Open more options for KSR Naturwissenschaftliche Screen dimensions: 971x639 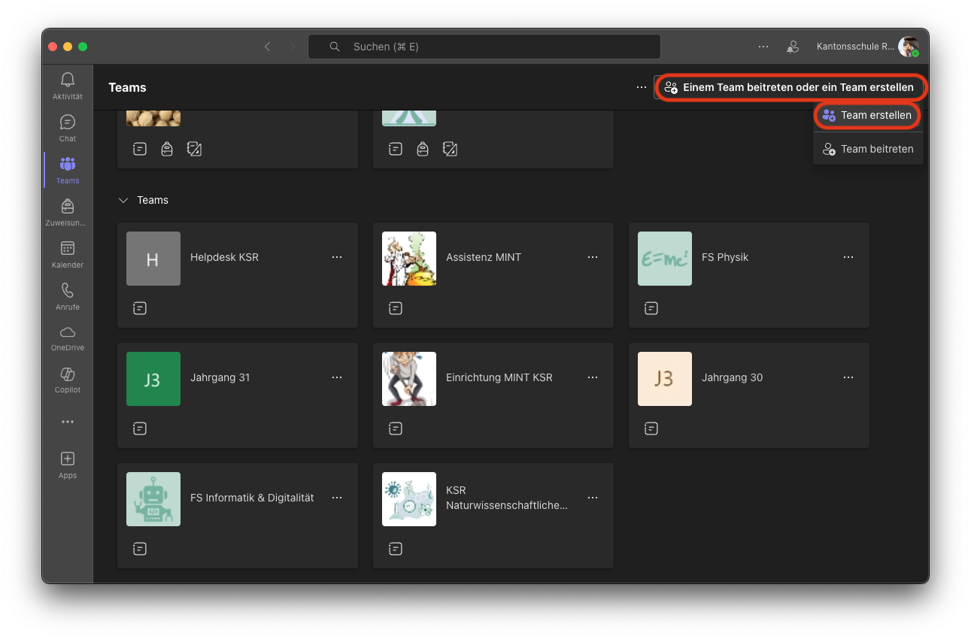pos(593,498)
